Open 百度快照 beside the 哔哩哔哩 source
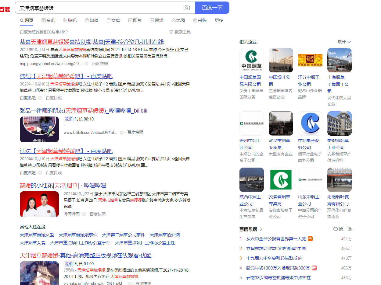 point(98,214)
